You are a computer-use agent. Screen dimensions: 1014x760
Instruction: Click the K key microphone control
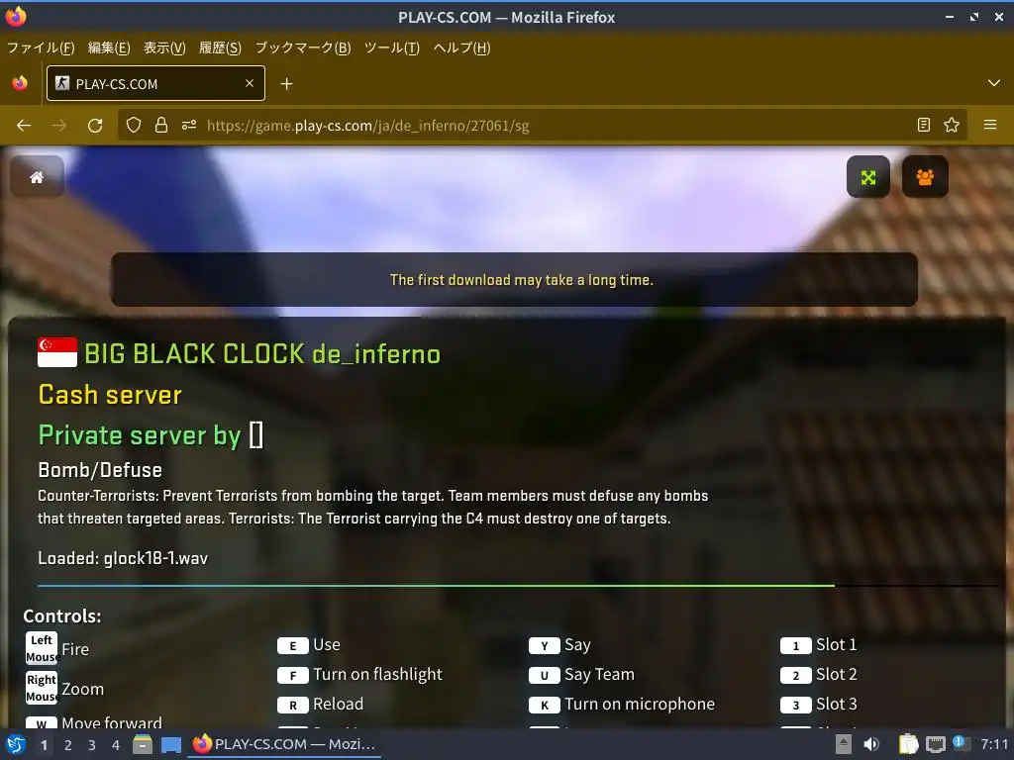point(622,705)
